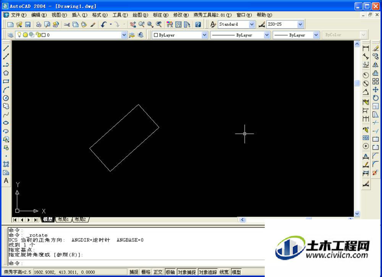This screenshot has height=277, width=382.
Task: Select the Circle draw tool
Action: 6,98
